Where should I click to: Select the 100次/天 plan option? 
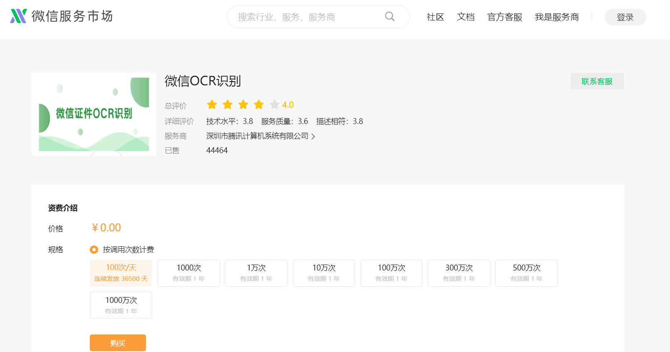pyautogui.click(x=121, y=273)
